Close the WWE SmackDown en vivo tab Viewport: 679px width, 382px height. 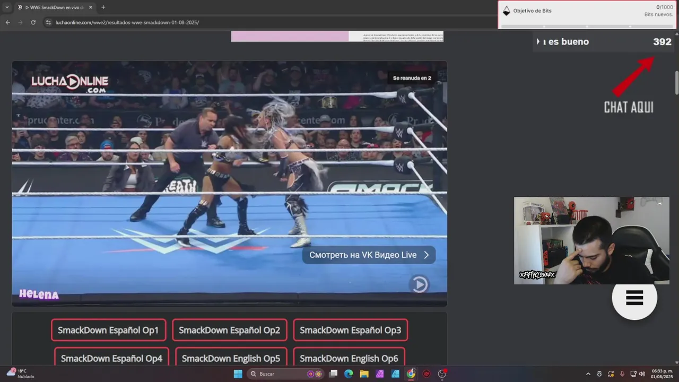(90, 7)
